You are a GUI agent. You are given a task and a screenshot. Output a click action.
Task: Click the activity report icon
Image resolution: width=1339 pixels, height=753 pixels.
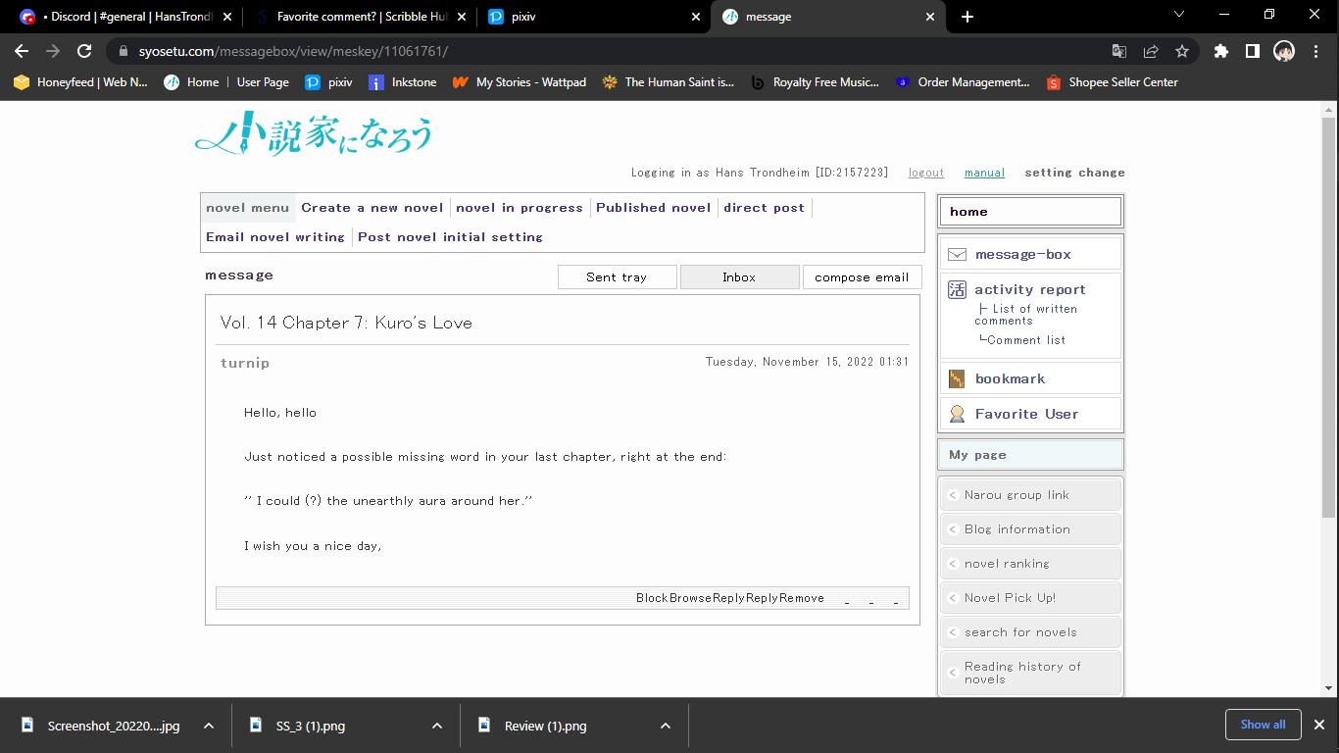click(x=957, y=289)
